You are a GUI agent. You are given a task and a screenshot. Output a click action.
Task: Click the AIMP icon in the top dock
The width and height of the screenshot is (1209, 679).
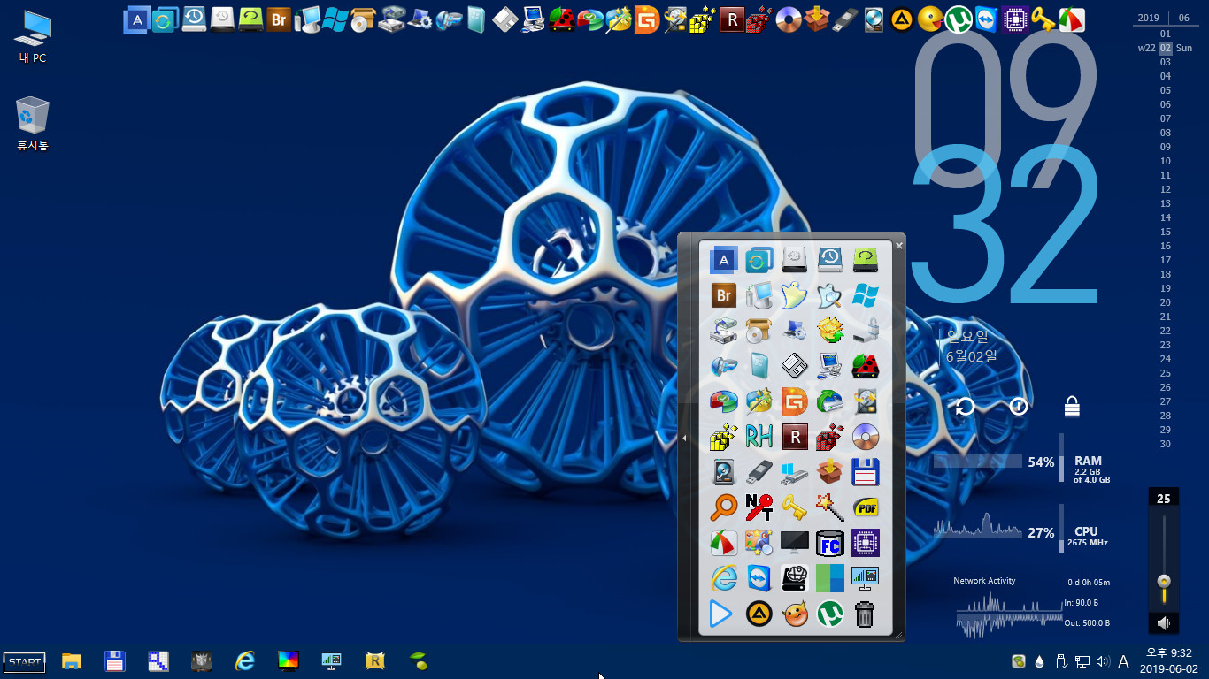(901, 19)
